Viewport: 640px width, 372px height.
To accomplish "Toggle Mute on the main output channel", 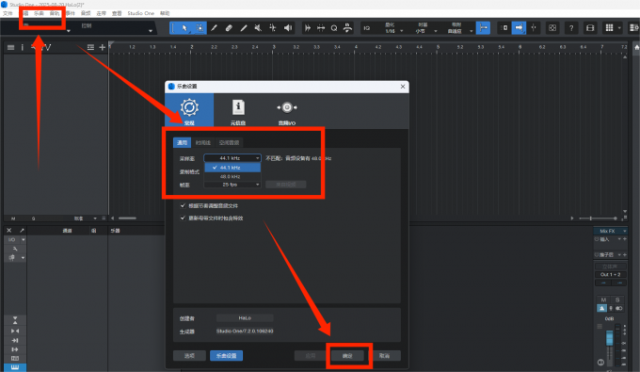I will click(x=603, y=299).
